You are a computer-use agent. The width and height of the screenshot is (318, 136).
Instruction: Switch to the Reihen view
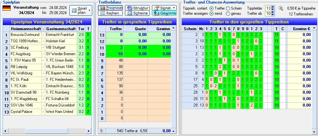(x=110, y=13)
